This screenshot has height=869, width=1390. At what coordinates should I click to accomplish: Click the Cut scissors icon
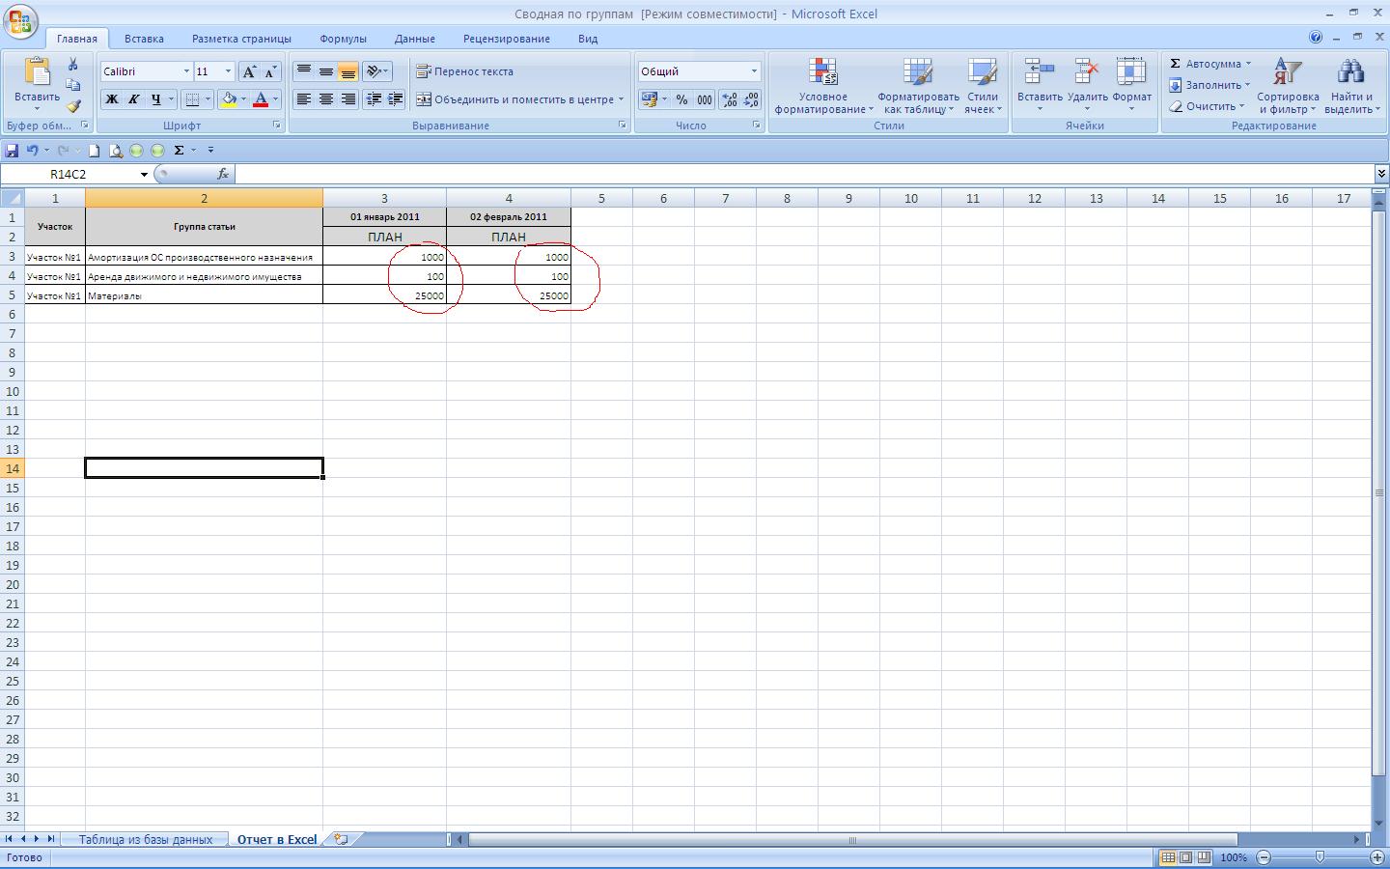point(73,64)
